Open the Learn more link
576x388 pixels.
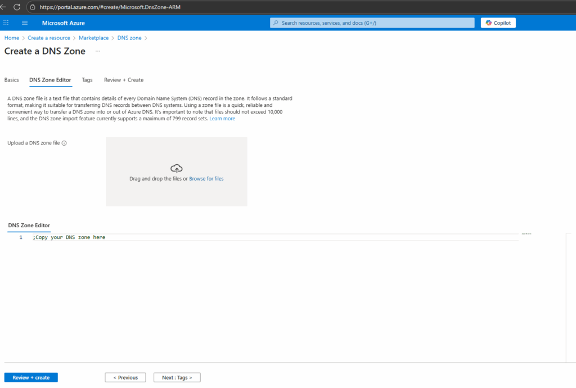[222, 119]
